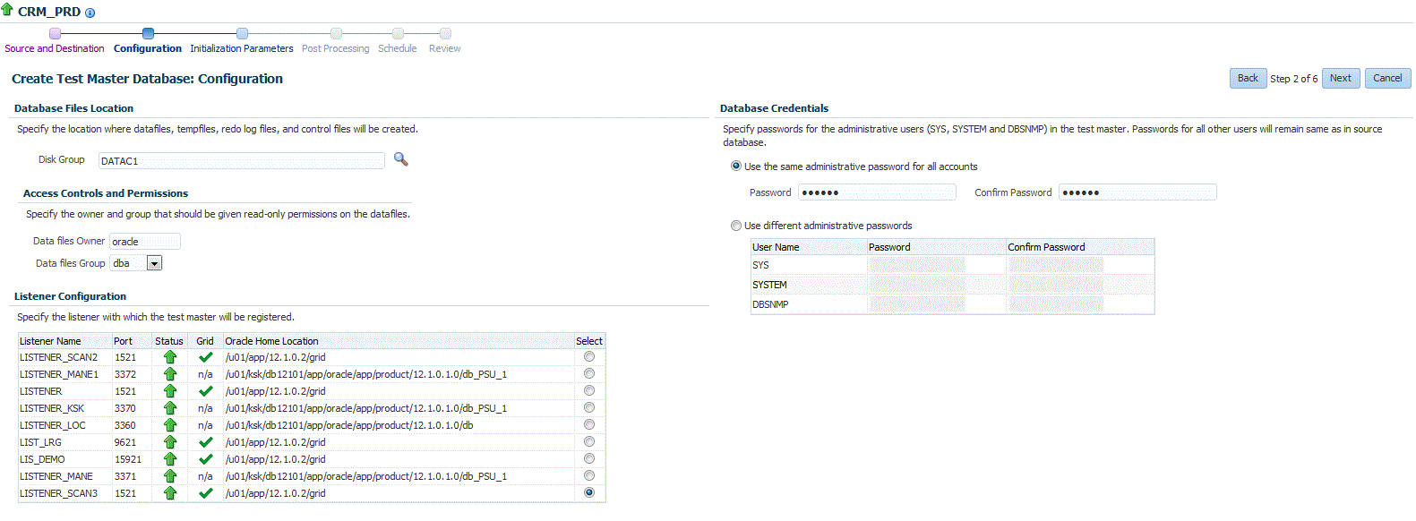1416x521 pixels.
Task: Open the Configuration step label
Action: 148,48
